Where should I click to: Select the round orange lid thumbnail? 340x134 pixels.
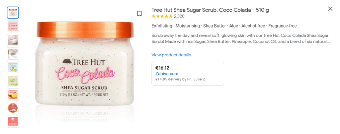[13, 108]
